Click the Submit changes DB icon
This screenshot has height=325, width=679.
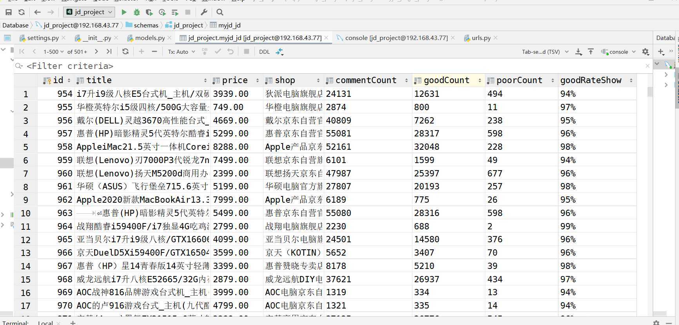click(x=205, y=51)
